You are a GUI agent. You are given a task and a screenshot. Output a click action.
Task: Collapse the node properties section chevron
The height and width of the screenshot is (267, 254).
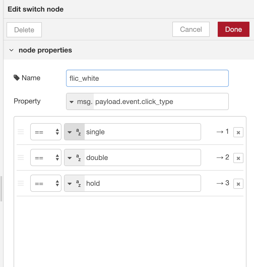pos(11,50)
